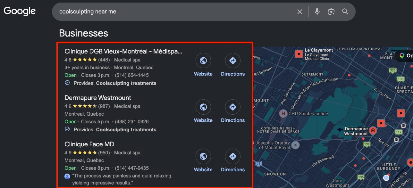The width and height of the screenshot is (413, 188).
Task: Click CHU Sainte-Justine hospital marker on map
Action: point(283,113)
